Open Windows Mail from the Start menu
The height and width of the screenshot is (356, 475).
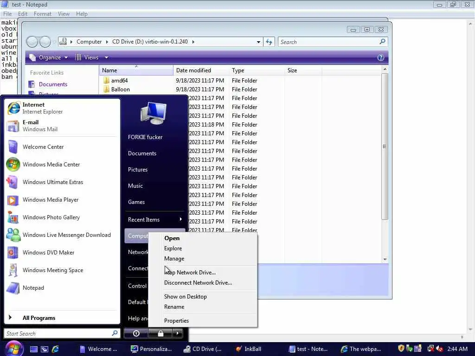62,126
